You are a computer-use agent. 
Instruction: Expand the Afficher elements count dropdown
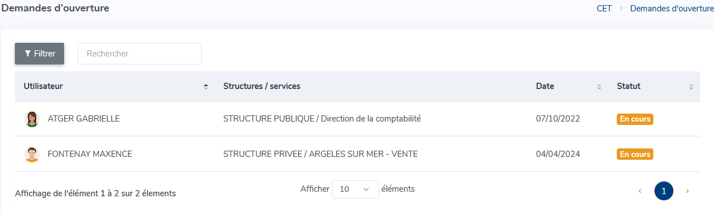[355, 189]
